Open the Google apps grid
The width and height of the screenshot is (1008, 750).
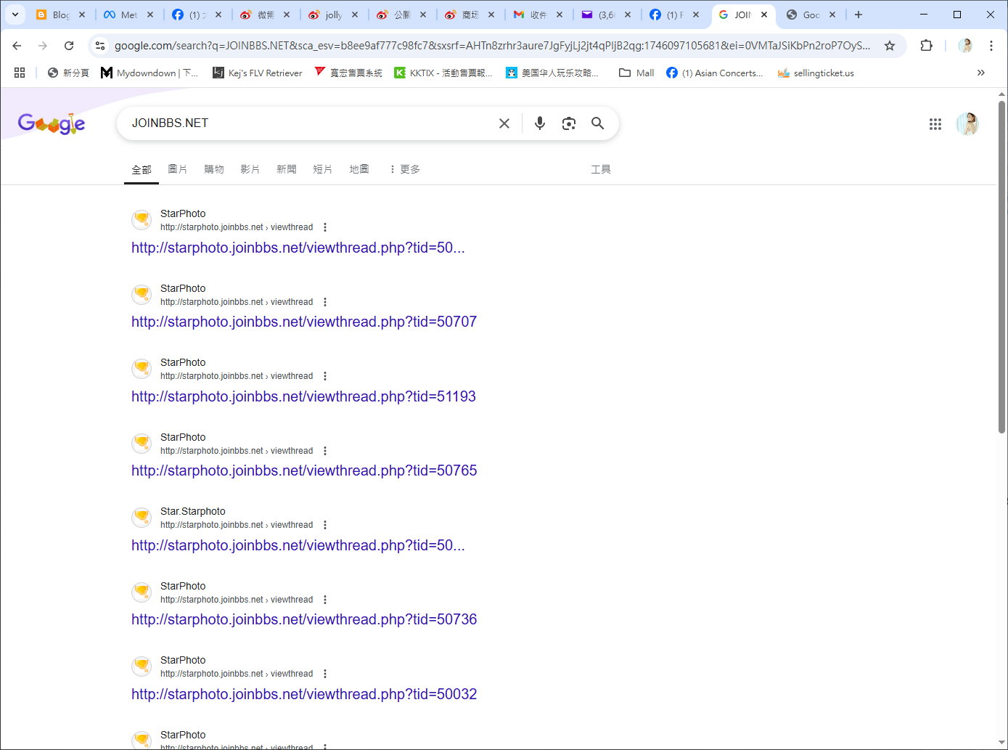click(935, 124)
